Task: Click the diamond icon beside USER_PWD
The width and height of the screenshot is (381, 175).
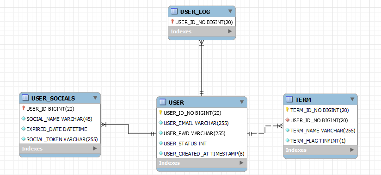Action: (x=160, y=133)
